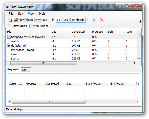Click the green start download arrow
Viewport: 149px width, 119px height.
point(53,20)
